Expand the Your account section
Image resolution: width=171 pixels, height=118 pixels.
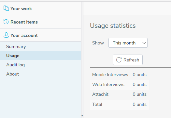click(41, 35)
